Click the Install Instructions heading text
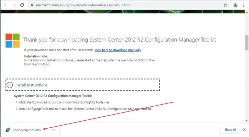The width and height of the screenshot is (249, 137). click(x=31, y=85)
